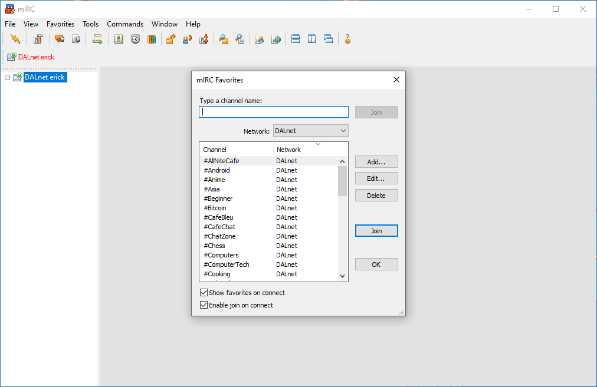Click the channel list scroll up arrow
597x387 pixels.
tap(342, 161)
